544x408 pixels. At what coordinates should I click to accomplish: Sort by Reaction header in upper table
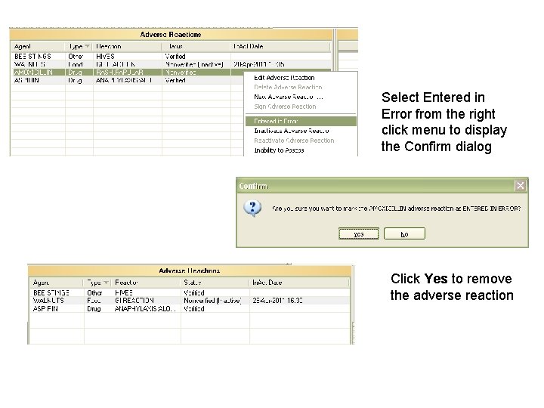(x=128, y=47)
